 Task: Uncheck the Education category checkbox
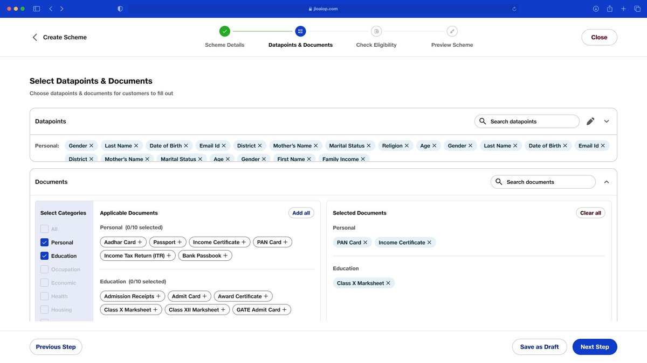pos(44,255)
